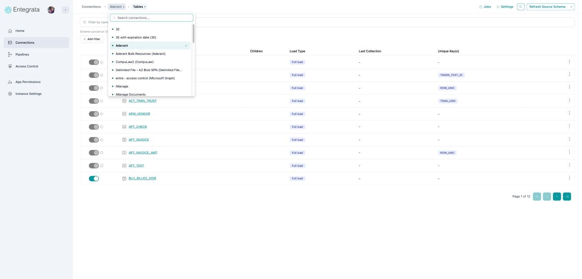Open the three-dot menu for APT_TEXT
Screen dimensions: 582x279
click(x=569, y=165)
